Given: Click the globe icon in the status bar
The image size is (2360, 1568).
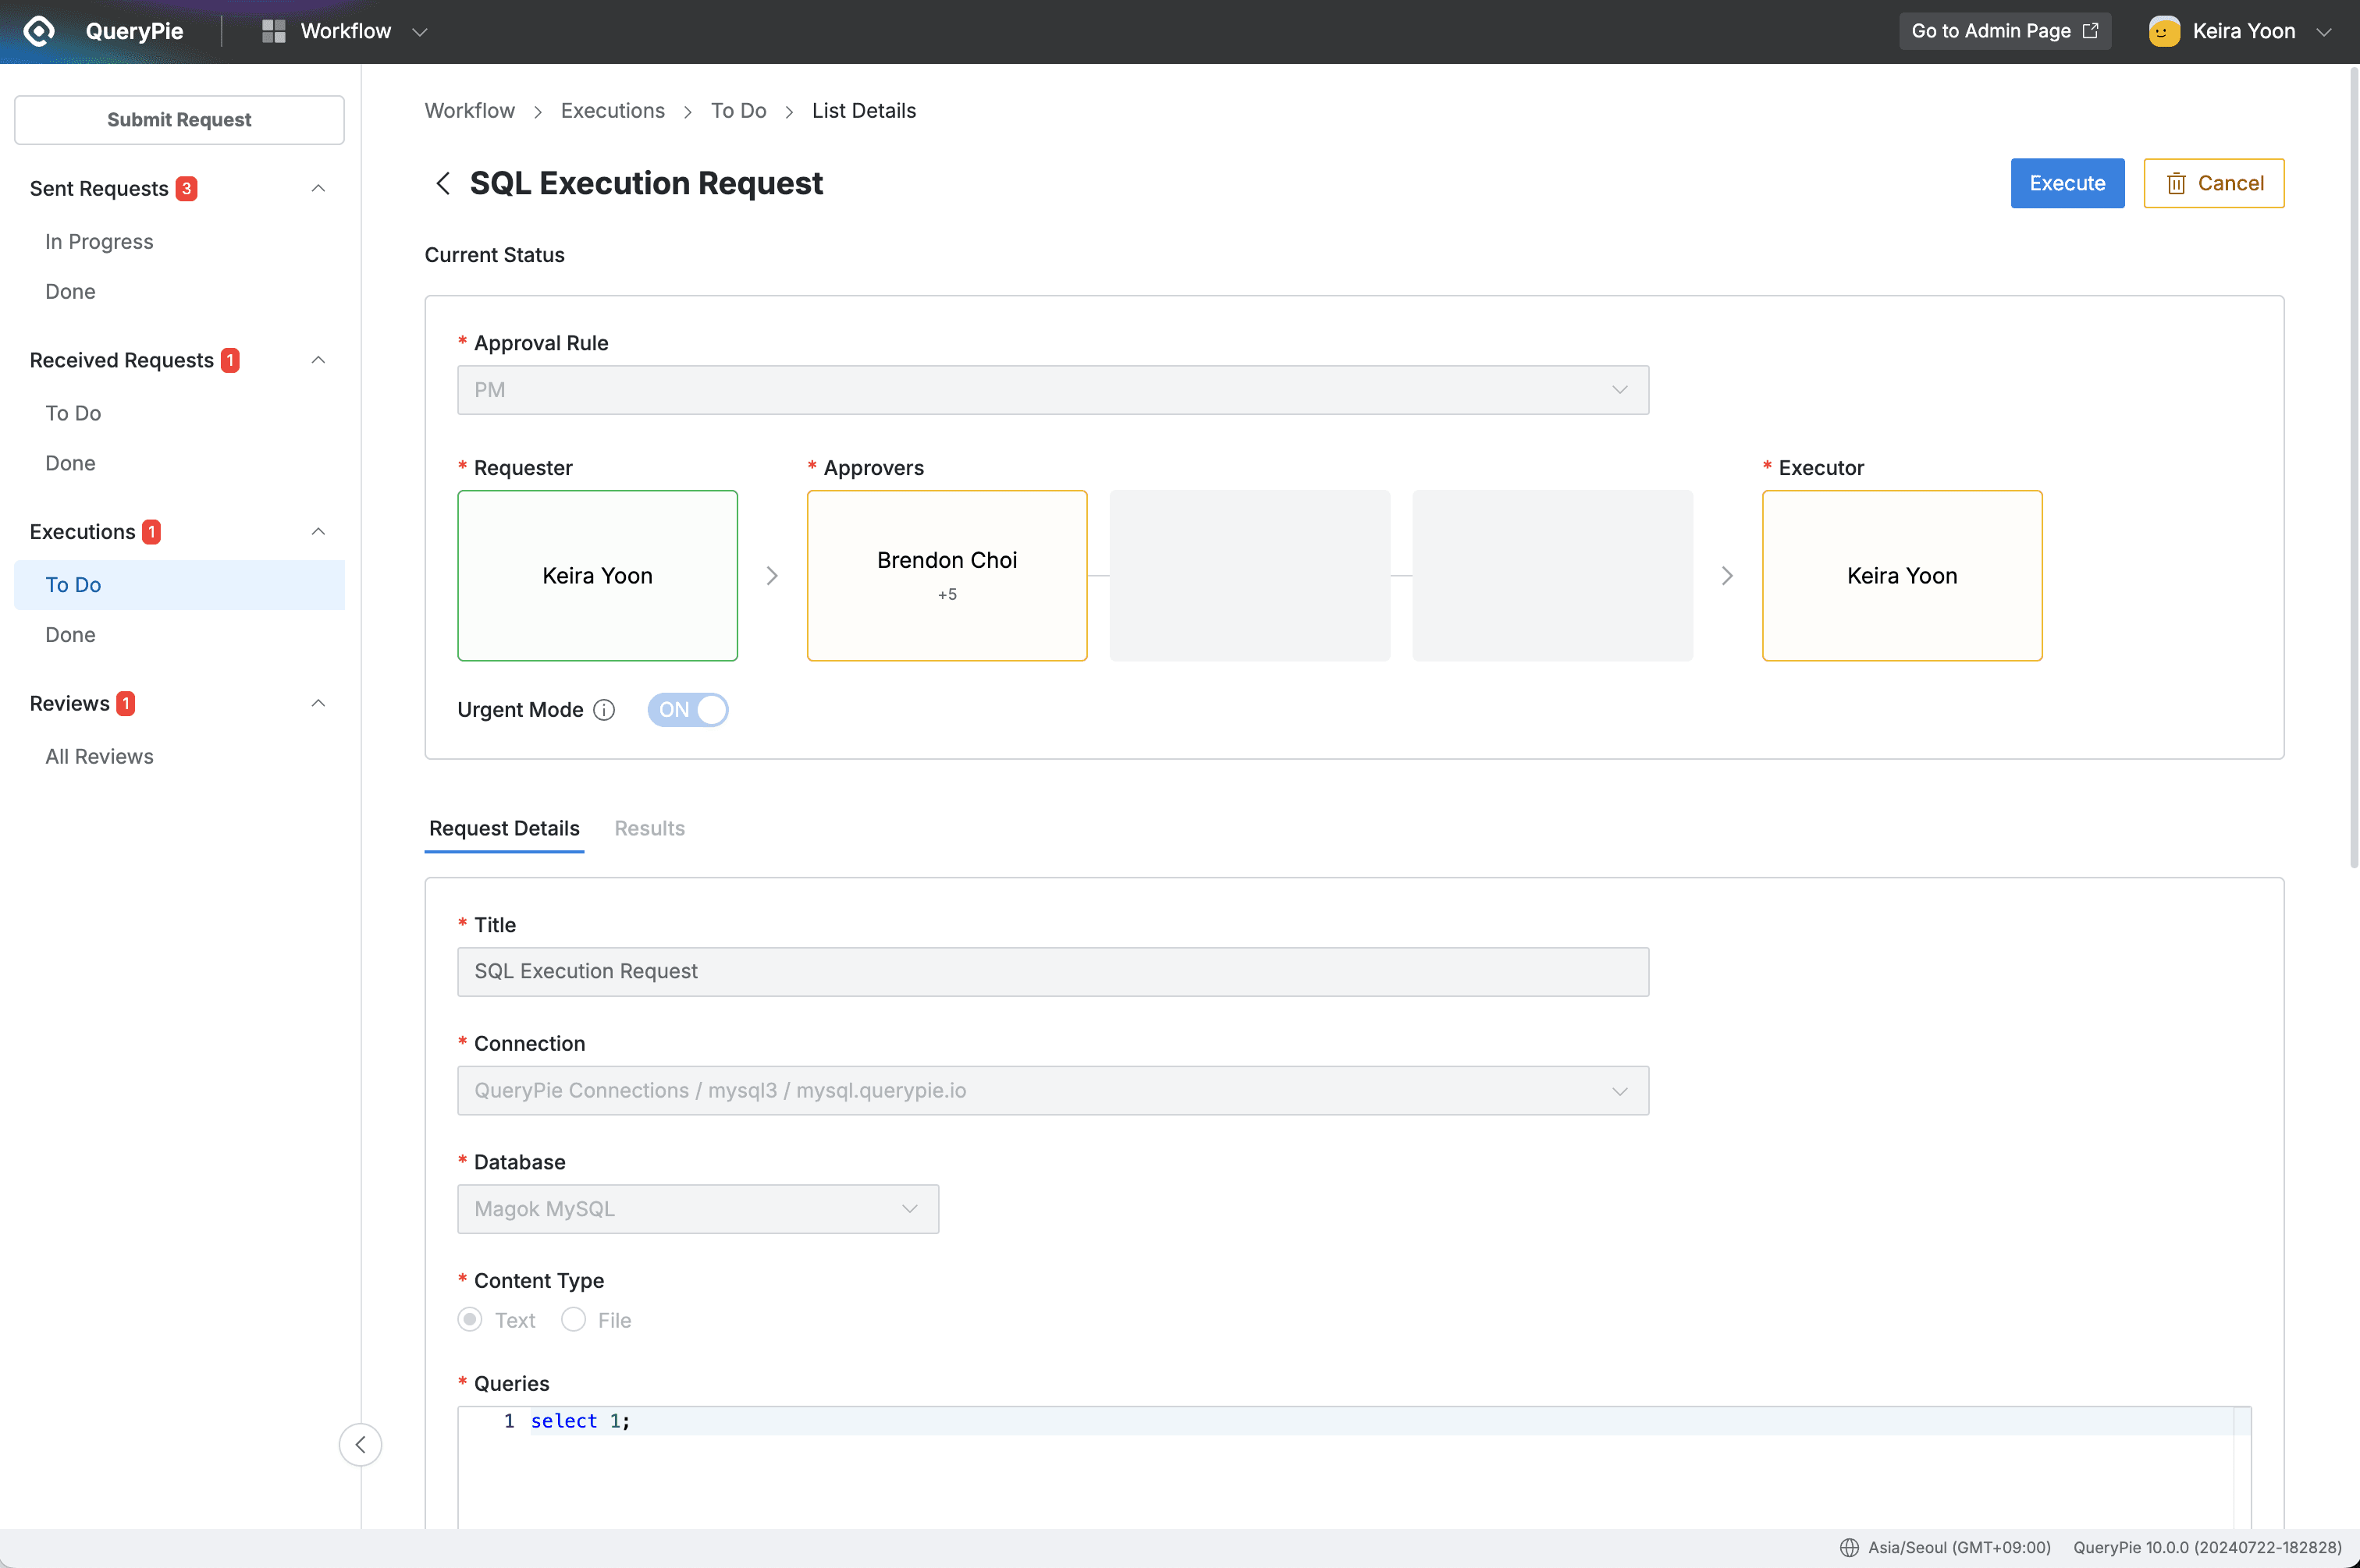Looking at the screenshot, I should coord(1850,1547).
